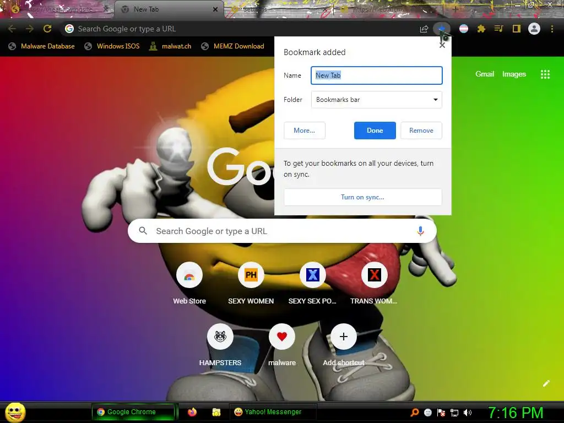This screenshot has height=423, width=564.
Task: Click the Customize Chrome pencil icon
Action: (546, 383)
